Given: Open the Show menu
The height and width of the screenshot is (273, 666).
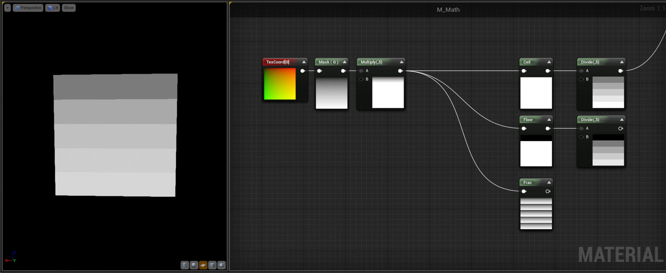Looking at the screenshot, I should 68,8.
